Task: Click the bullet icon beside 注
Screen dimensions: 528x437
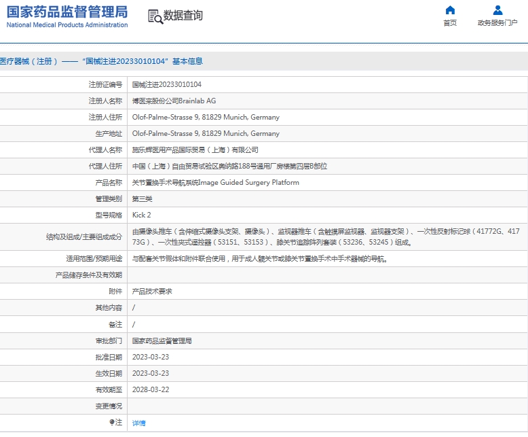Action: 112,422
